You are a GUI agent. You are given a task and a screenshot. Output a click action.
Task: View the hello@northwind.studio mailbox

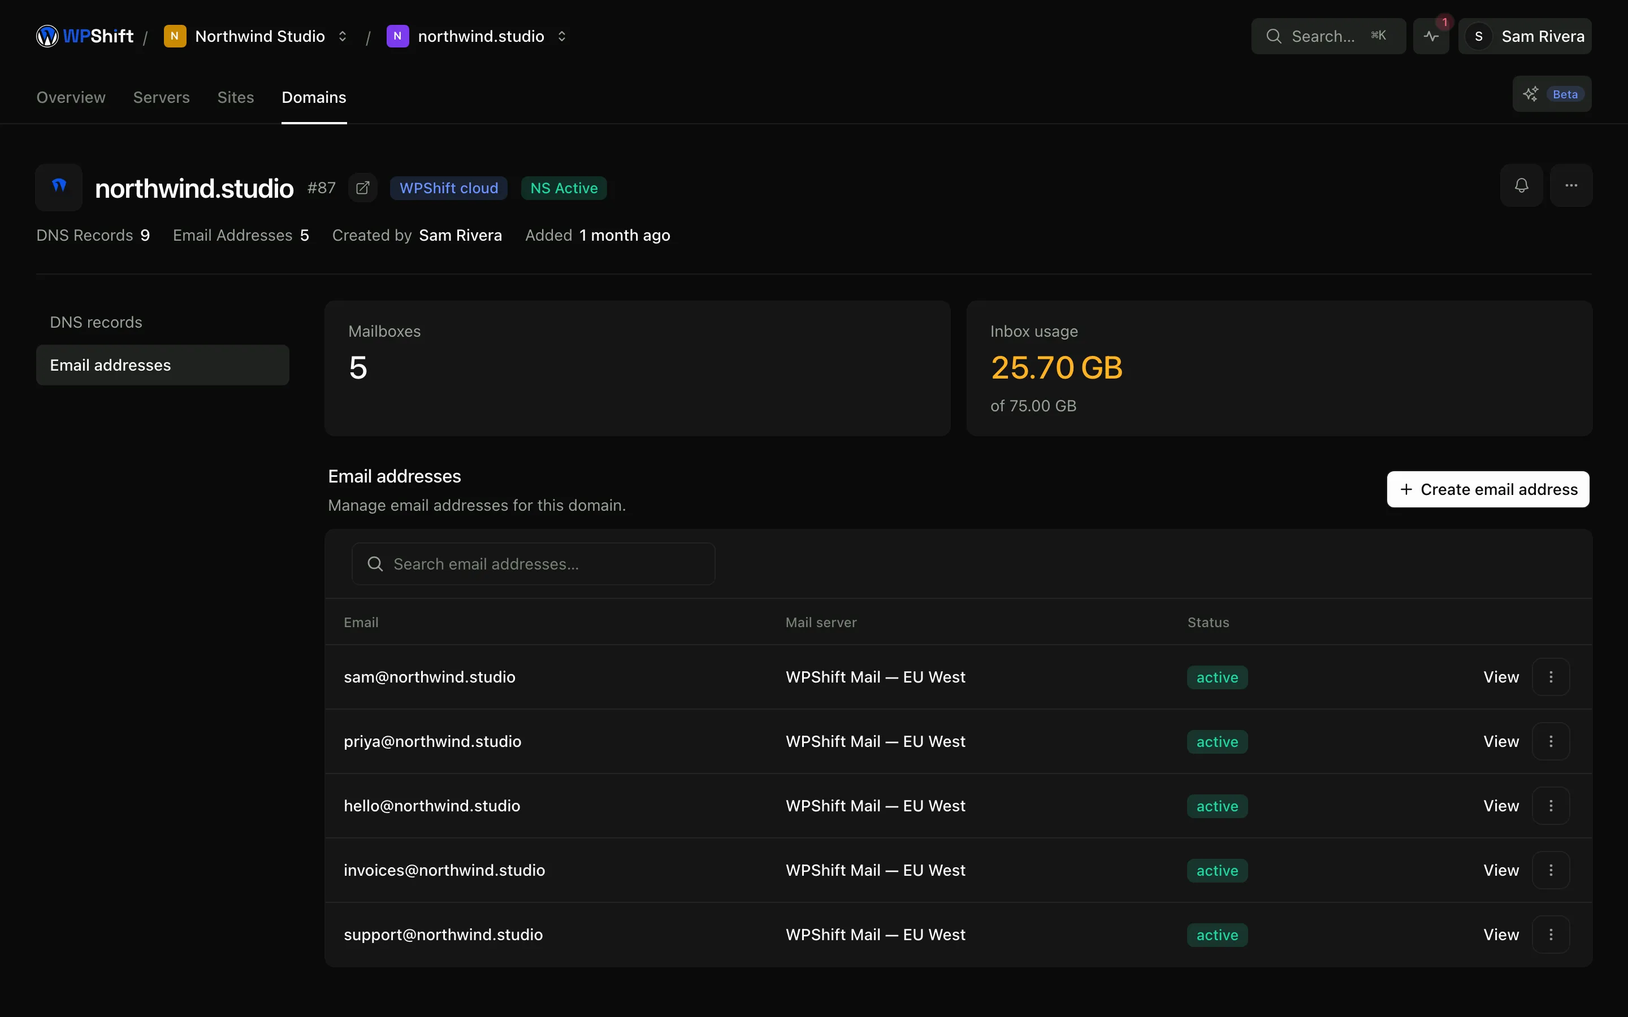coord(1501,806)
